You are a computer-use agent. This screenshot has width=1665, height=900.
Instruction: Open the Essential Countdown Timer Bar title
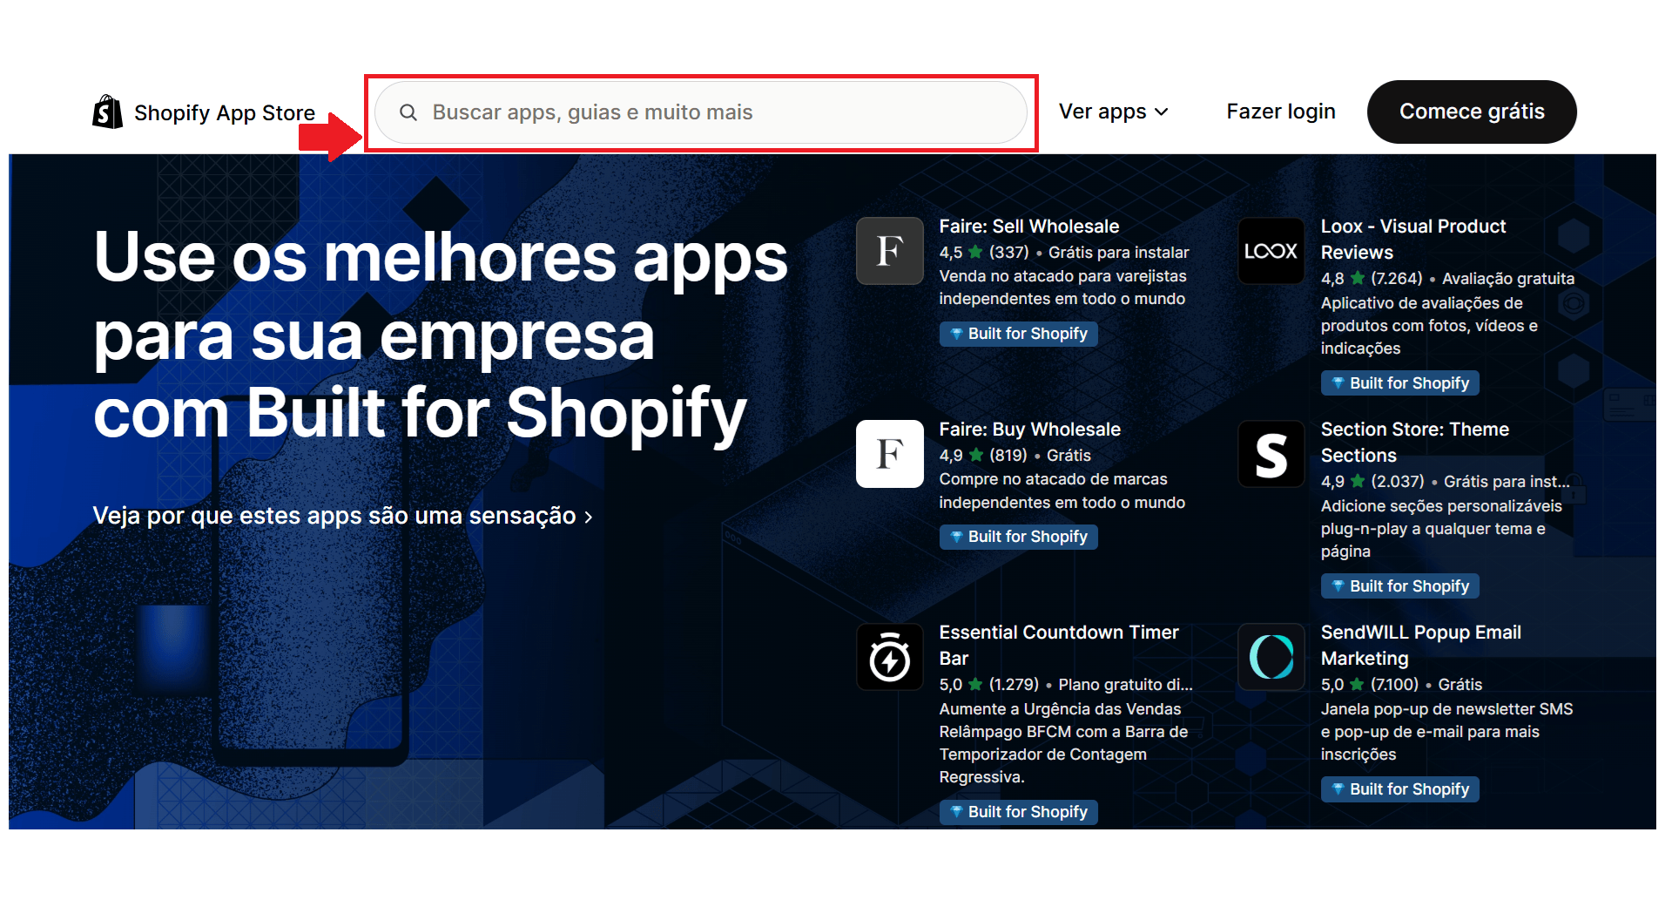coord(1058,645)
